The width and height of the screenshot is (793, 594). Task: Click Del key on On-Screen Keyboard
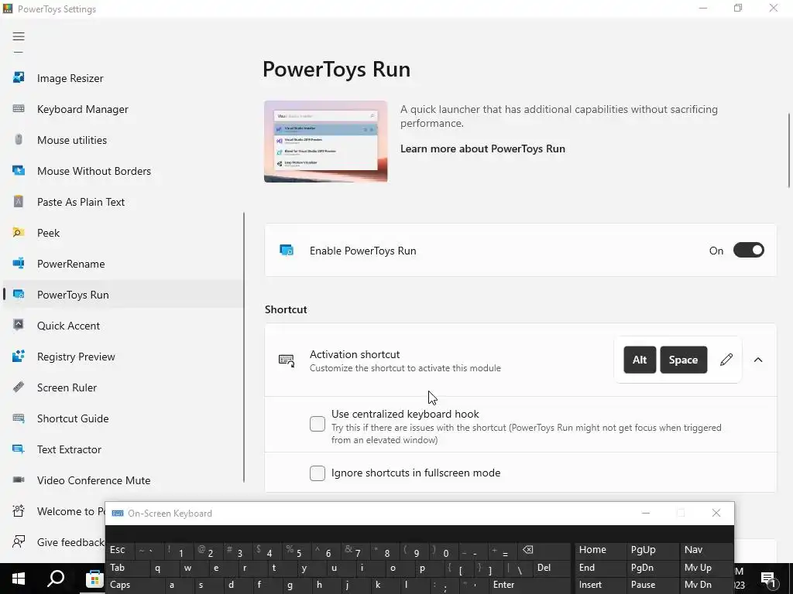pyautogui.click(x=551, y=568)
